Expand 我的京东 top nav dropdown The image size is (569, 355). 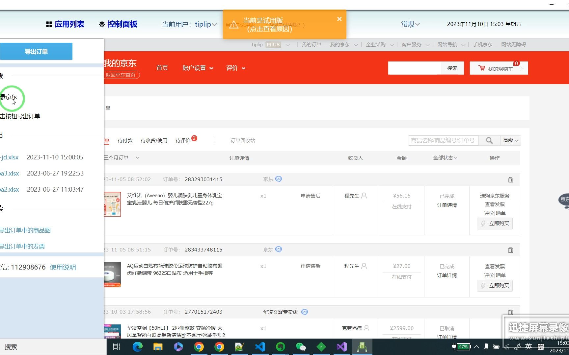(x=356, y=45)
